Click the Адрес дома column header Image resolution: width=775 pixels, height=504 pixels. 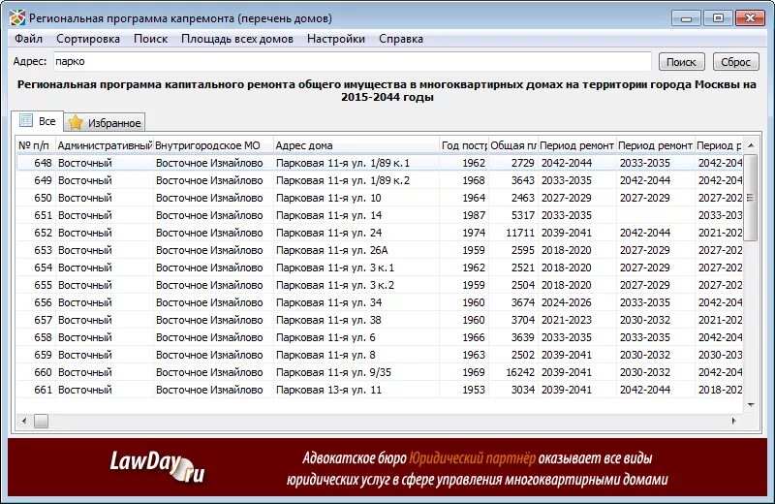(356, 145)
